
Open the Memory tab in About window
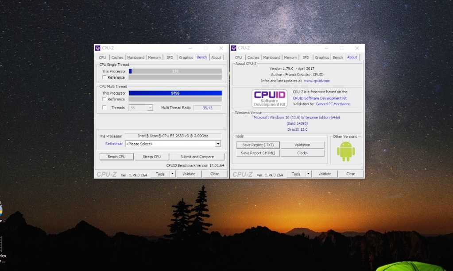(290, 57)
